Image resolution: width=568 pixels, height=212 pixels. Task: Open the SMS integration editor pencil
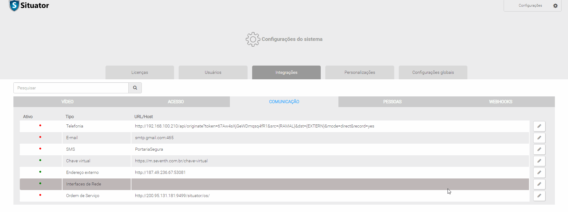click(x=539, y=149)
